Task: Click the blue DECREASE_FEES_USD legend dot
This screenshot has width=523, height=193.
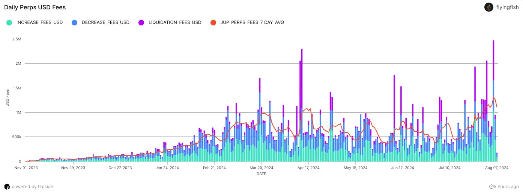Action: click(x=74, y=22)
